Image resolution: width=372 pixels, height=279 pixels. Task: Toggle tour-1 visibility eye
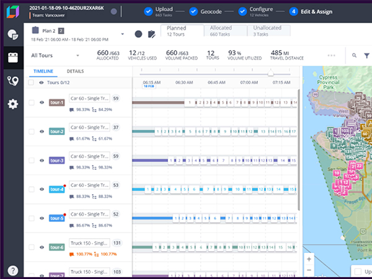42,102
